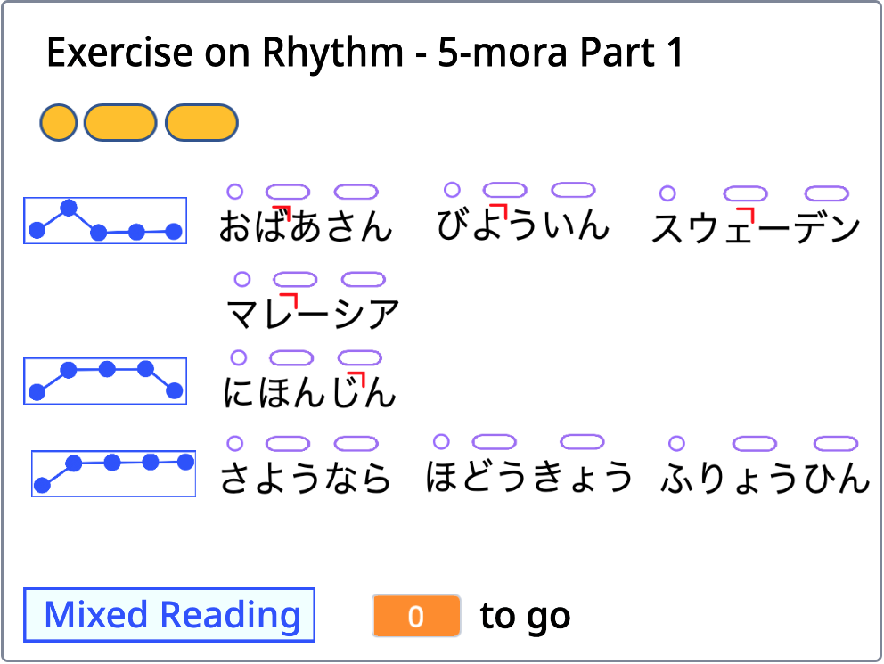
Task: Click the rightmost yellow long mora pill
Action: tap(201, 123)
